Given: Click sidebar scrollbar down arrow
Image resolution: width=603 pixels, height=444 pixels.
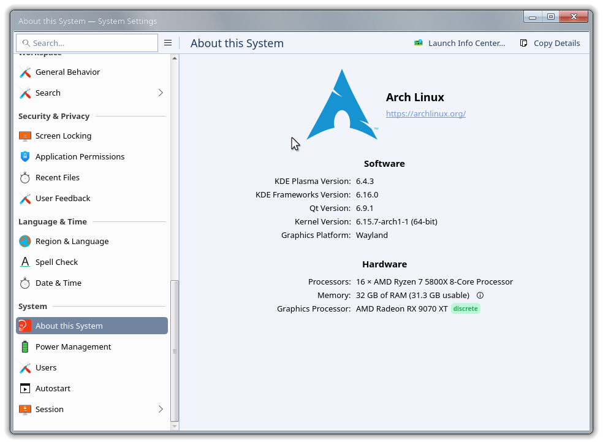Looking at the screenshot, I should 175,426.
